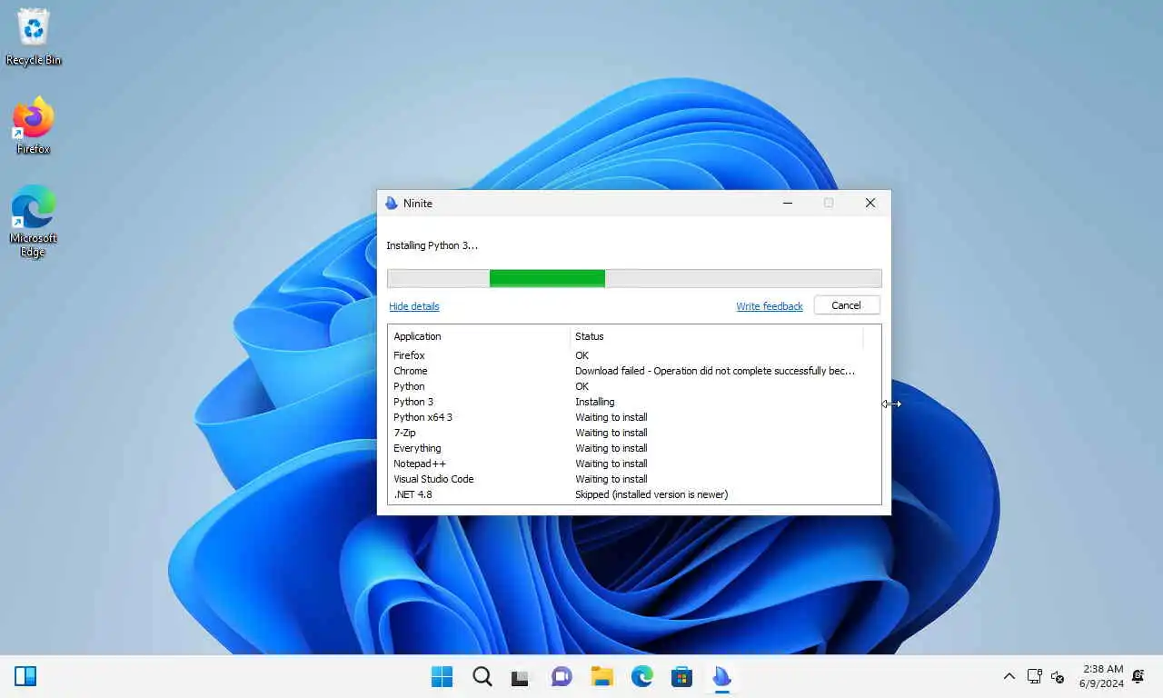Image resolution: width=1163 pixels, height=698 pixels.
Task: Click the muted volume tray icon
Action: coord(1058,676)
